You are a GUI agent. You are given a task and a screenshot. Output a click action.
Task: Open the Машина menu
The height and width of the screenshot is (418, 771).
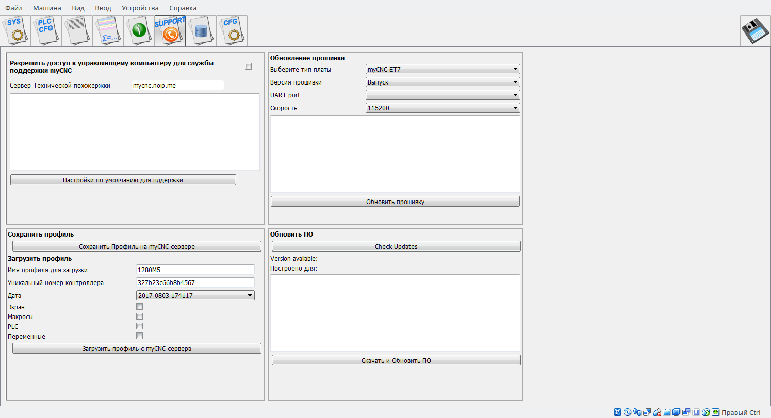click(47, 8)
